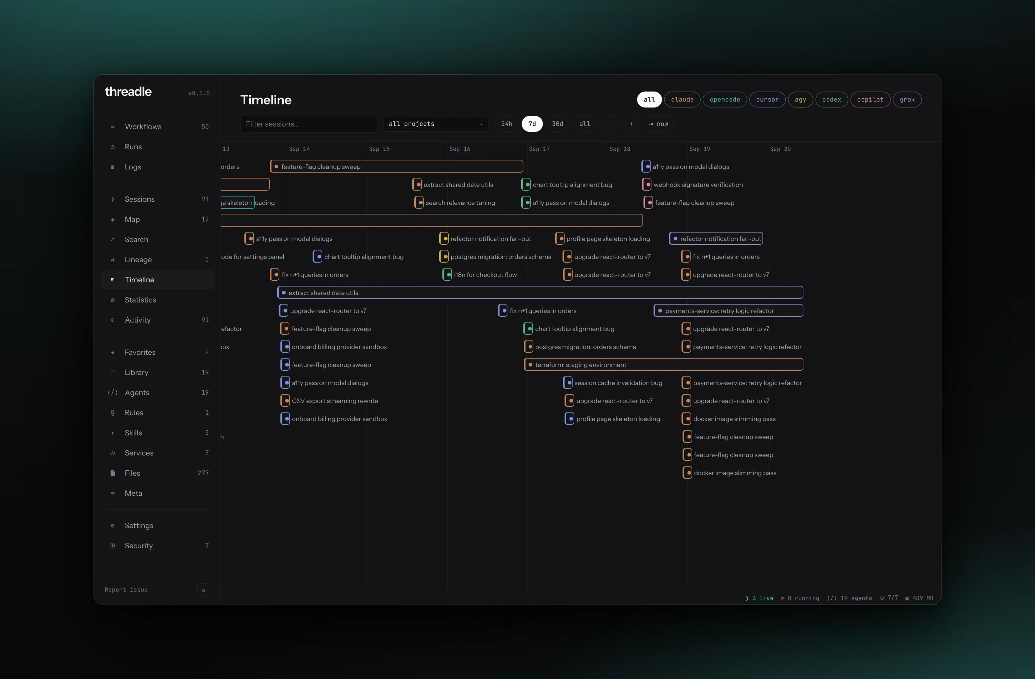Click the Files document icon

(x=113, y=473)
